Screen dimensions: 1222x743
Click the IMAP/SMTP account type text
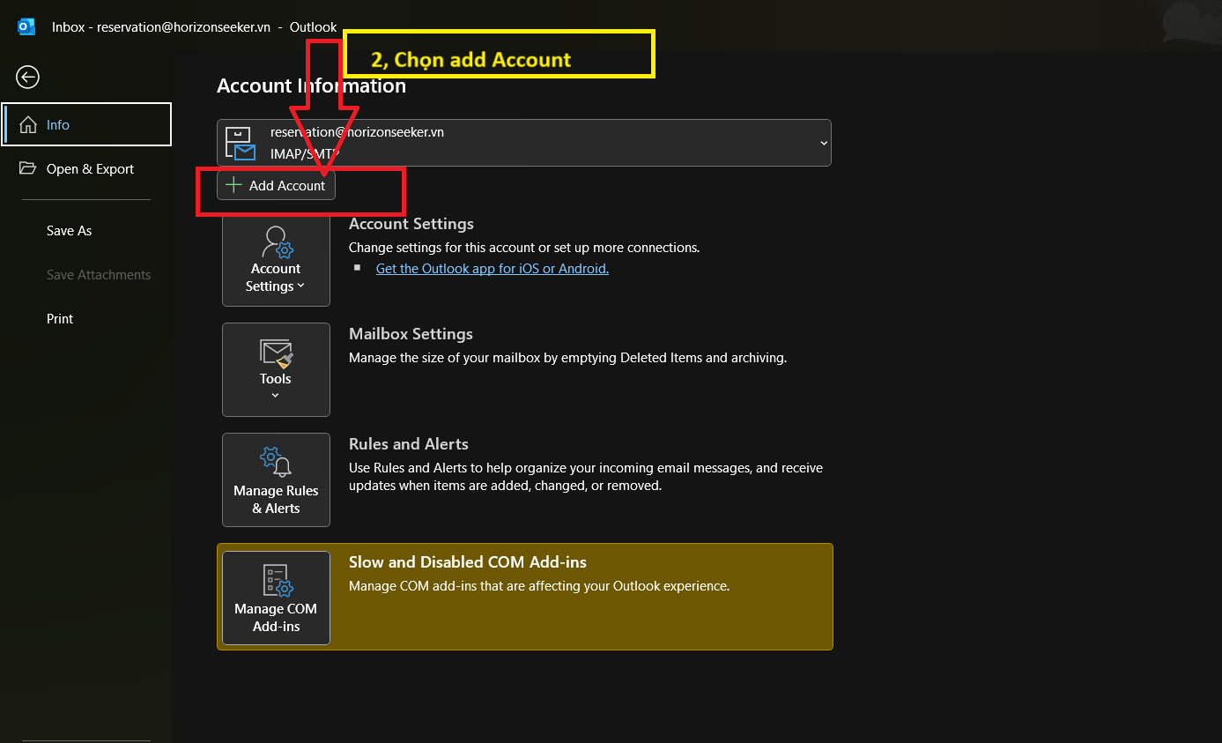(305, 152)
